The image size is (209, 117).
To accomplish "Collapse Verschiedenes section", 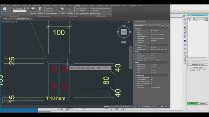I will [x=167, y=75].
